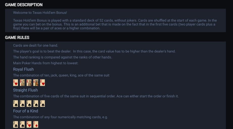Click the Four of a Kind heading

click(25, 111)
